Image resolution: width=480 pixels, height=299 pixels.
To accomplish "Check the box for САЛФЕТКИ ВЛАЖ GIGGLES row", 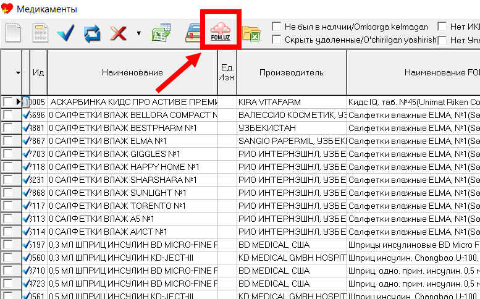I will (x=7, y=154).
